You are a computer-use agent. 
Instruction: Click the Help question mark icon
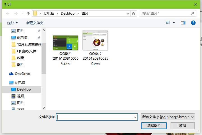tap(193, 23)
